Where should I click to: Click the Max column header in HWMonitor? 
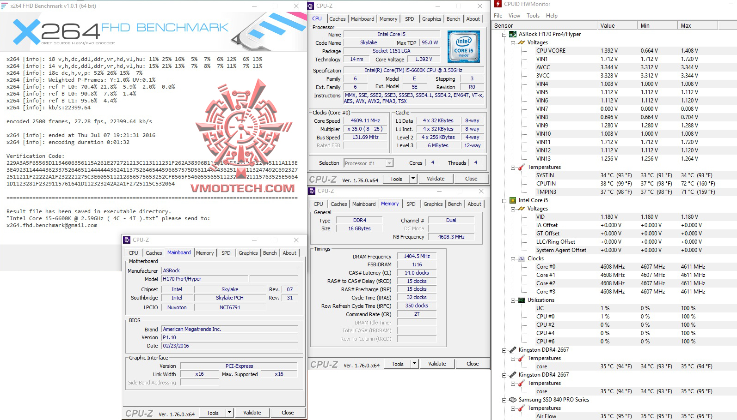coord(698,26)
